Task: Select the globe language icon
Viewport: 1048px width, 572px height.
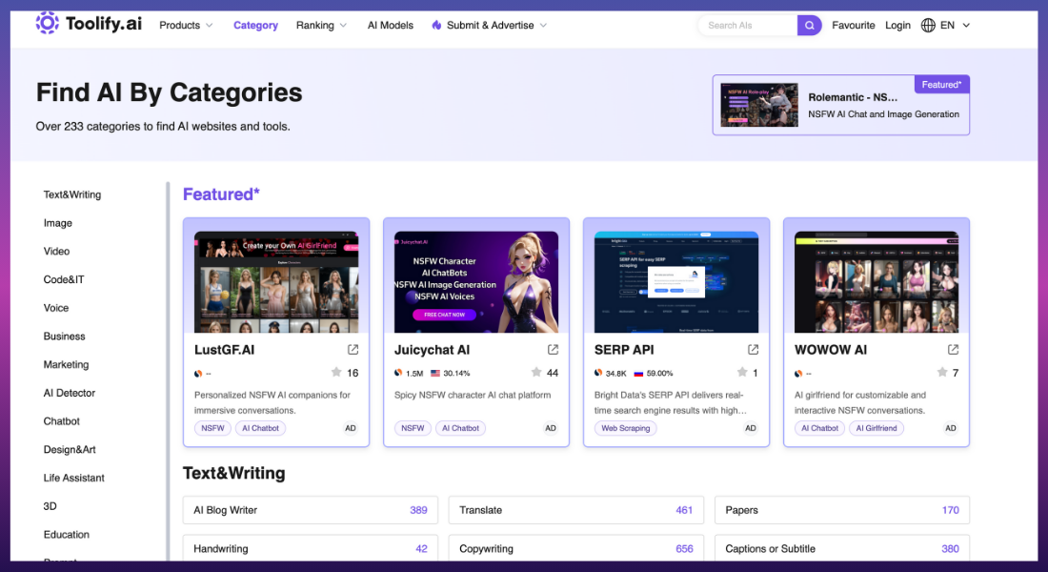Action: 928,25
